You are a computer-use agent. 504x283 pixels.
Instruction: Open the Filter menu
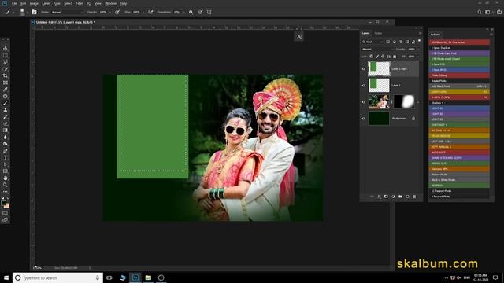point(80,3)
